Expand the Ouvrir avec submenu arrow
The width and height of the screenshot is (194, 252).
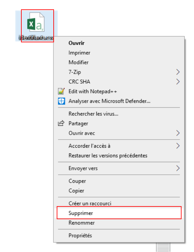coord(178,133)
